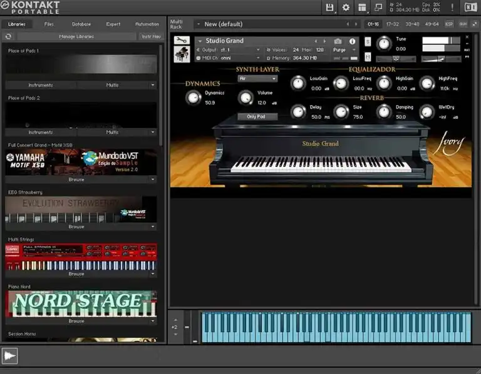
Task: Open the Yamaha Motif XS8 Browse dropdown arrow
Action: (x=153, y=179)
